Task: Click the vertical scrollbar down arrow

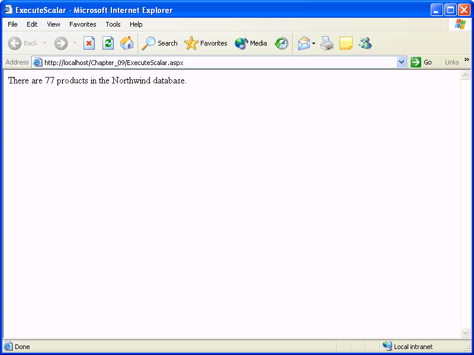Action: 465,333
